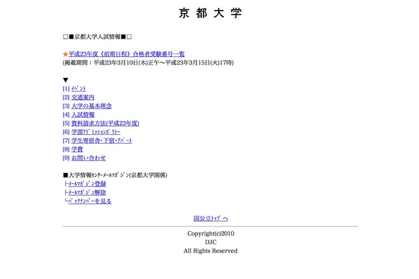419x279 pixels.
Task: Click the 掲載期間 date range text
Action: coord(149,63)
